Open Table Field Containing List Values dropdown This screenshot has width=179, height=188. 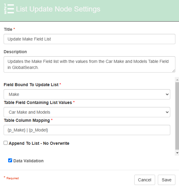click(87, 112)
